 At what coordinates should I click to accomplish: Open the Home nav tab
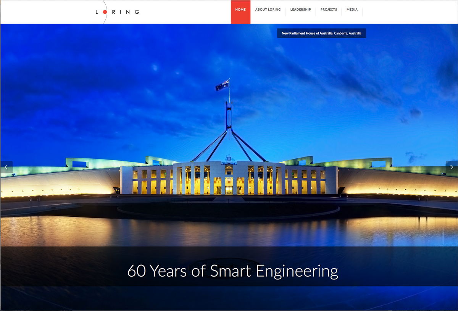click(240, 12)
